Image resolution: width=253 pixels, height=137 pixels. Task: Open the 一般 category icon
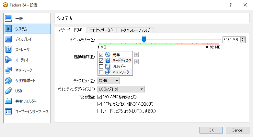click(8, 18)
